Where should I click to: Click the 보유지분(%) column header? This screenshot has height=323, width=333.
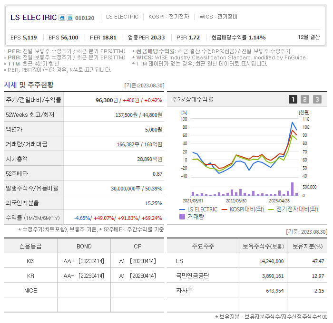coord(307,246)
